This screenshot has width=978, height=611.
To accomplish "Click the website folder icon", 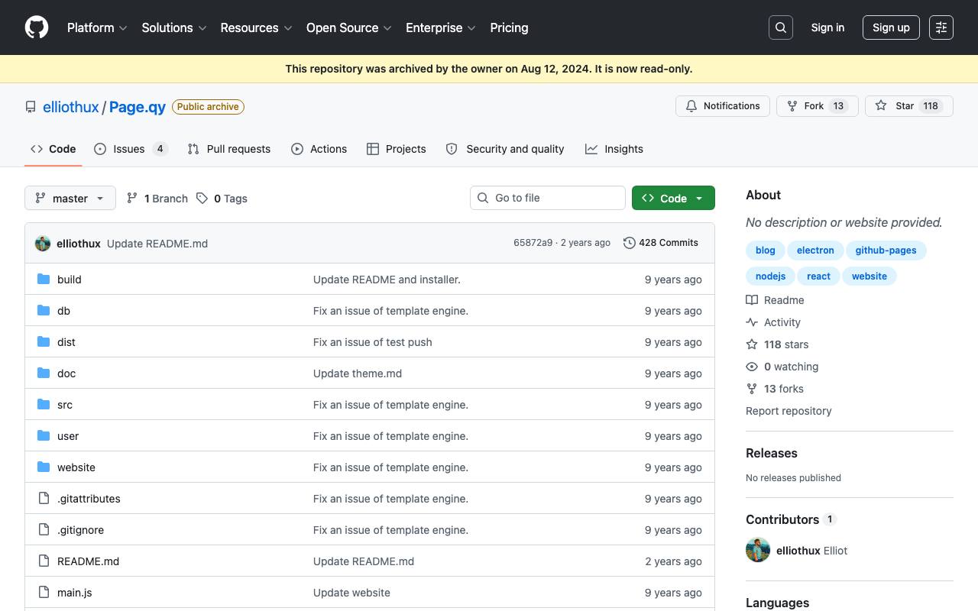I will tap(44, 467).
